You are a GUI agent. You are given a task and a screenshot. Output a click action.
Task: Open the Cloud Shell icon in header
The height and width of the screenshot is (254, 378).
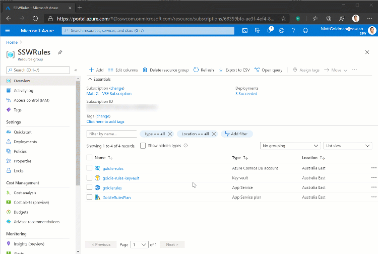[245, 31]
